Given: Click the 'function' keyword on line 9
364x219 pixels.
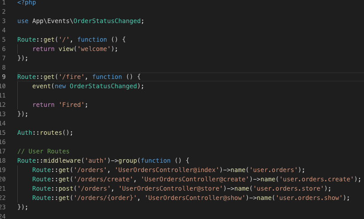Looking at the screenshot, I should pyautogui.click(x=107, y=77).
